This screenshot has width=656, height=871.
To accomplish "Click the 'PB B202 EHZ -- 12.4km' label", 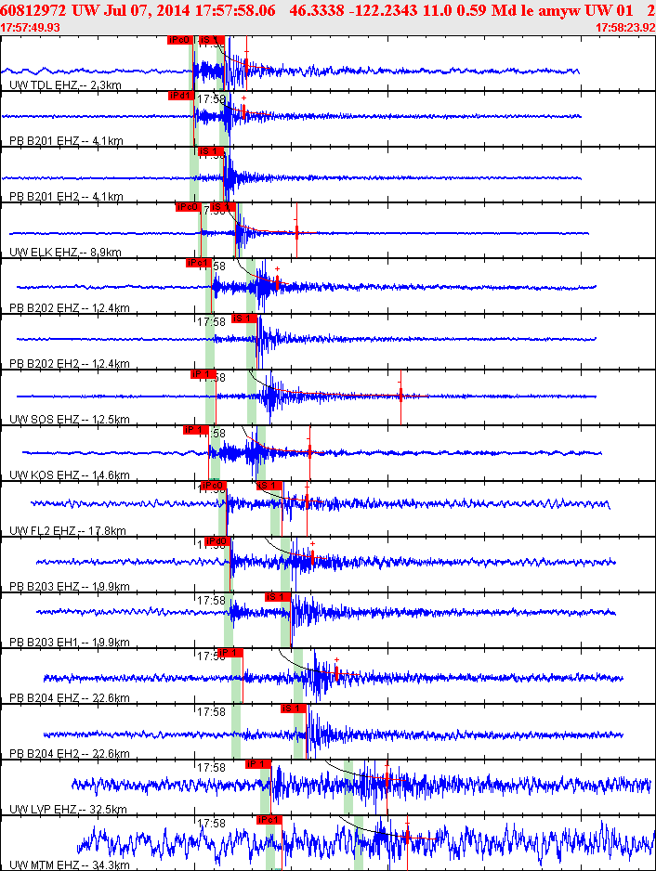I will (x=70, y=307).
